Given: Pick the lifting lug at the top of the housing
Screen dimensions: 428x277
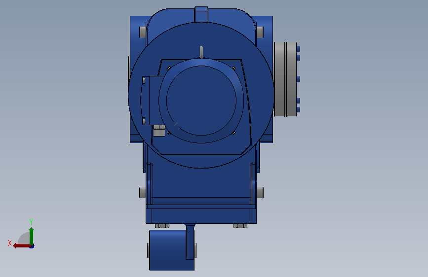Looking at the screenshot, I should tap(201, 14).
